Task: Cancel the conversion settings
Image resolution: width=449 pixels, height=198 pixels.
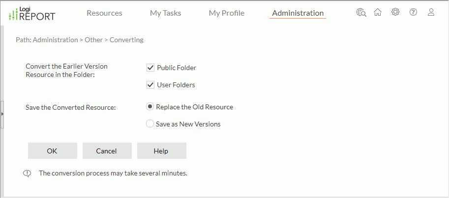Action: coord(107,151)
